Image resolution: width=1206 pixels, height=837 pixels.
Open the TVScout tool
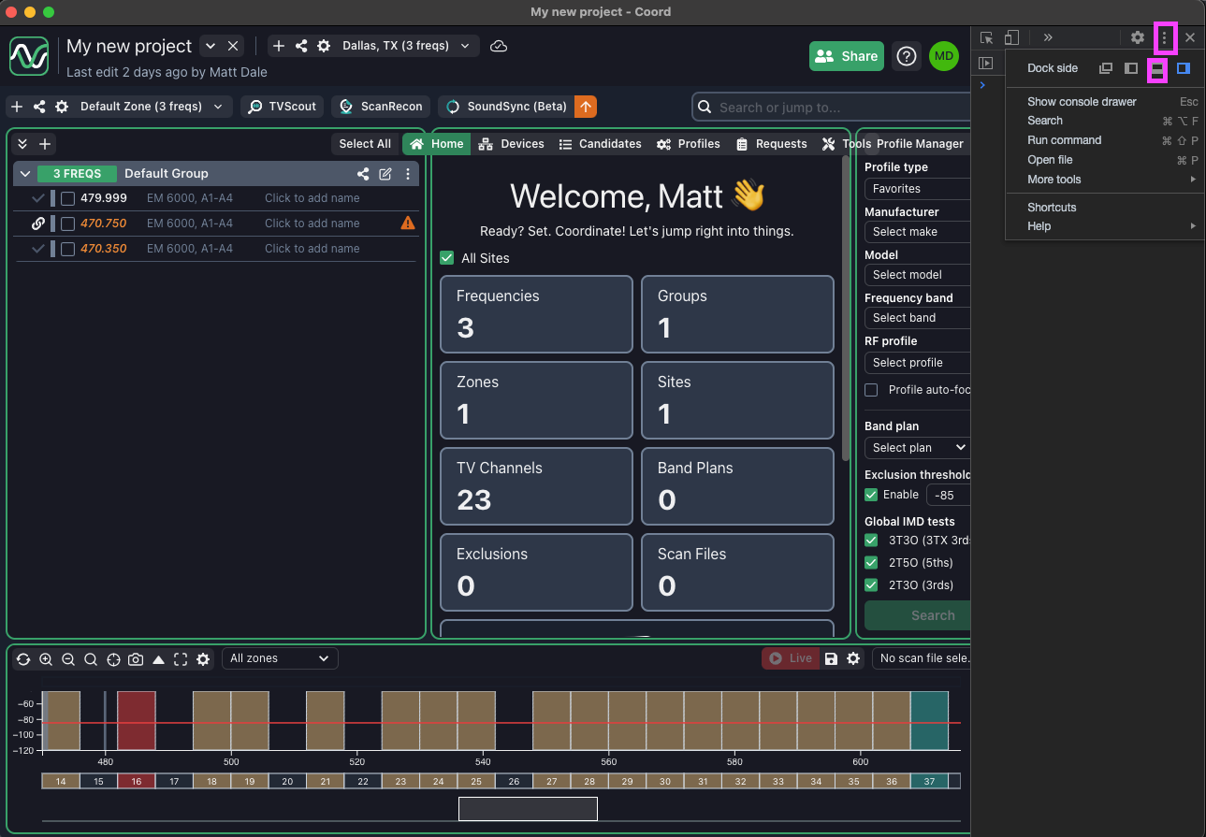[x=283, y=107]
